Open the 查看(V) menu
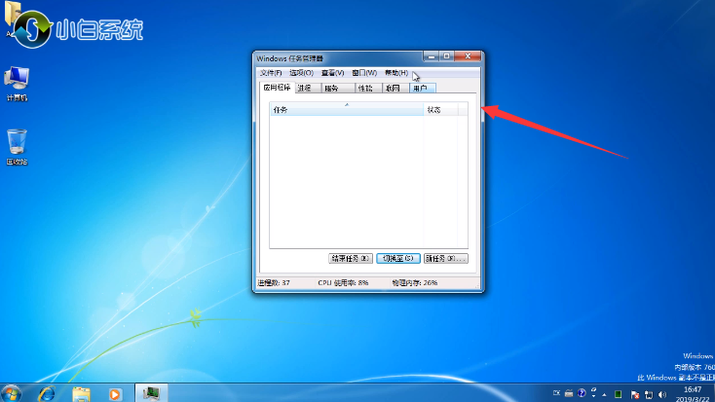Image resolution: width=715 pixels, height=402 pixels. (x=333, y=73)
